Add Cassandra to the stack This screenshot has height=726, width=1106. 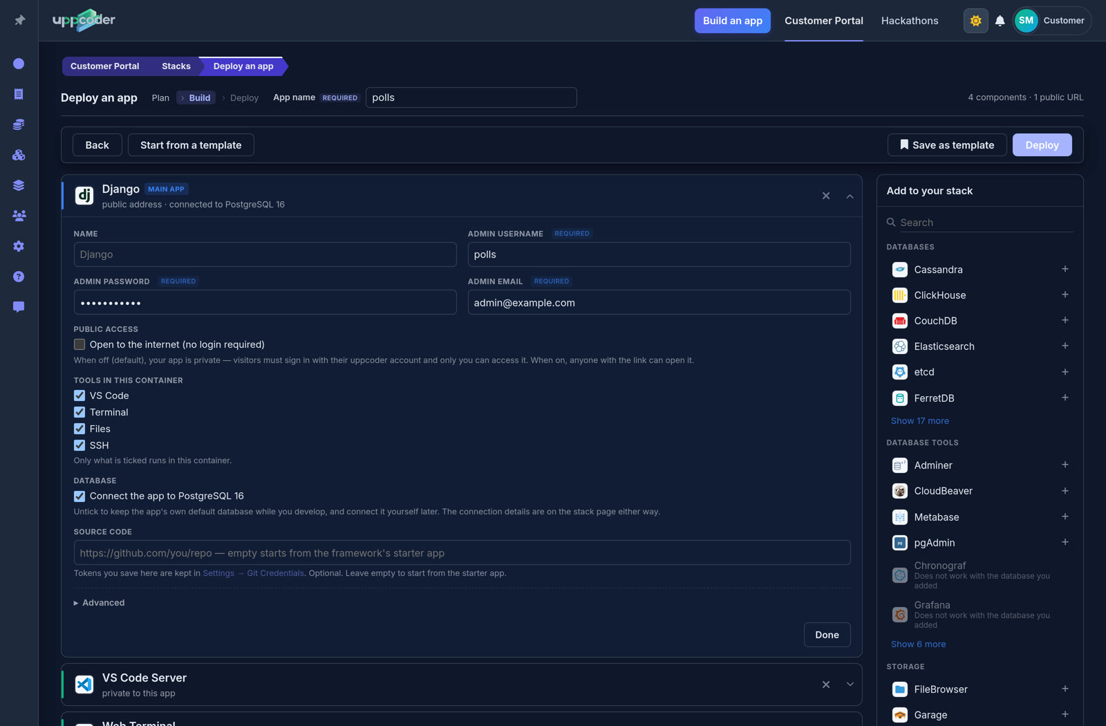coord(1065,269)
